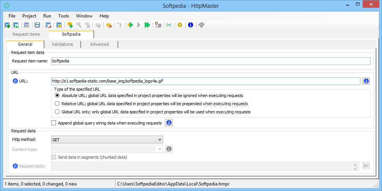
Task: Click the request item icon with red arrow
Action: point(109,25)
